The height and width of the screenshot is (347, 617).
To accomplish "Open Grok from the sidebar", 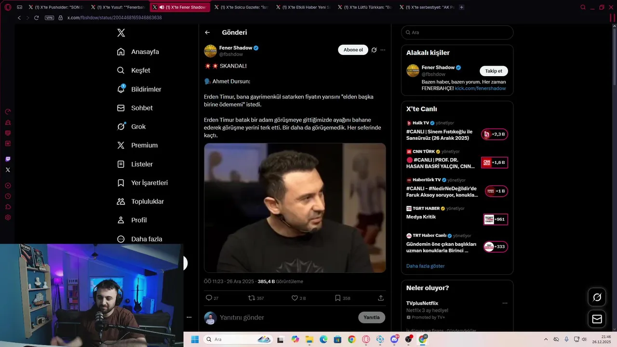I will click(x=131, y=127).
